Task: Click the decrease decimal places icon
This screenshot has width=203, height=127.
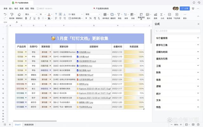Action: coord(99,18)
